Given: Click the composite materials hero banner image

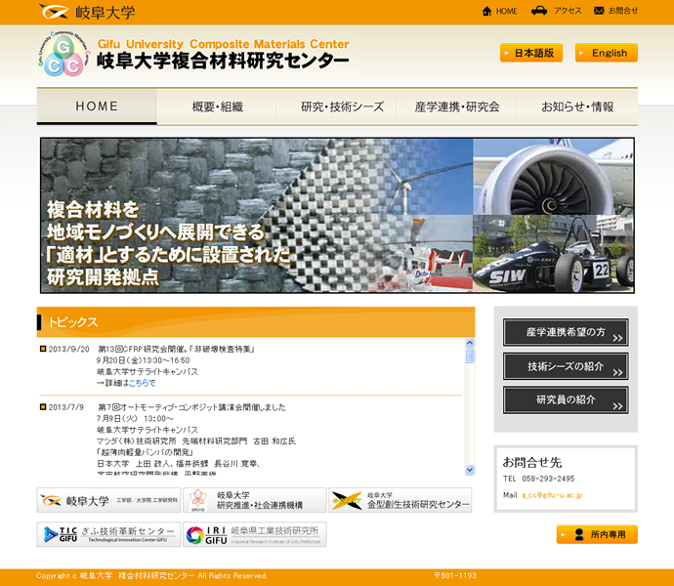Looking at the screenshot, I should coord(337,216).
